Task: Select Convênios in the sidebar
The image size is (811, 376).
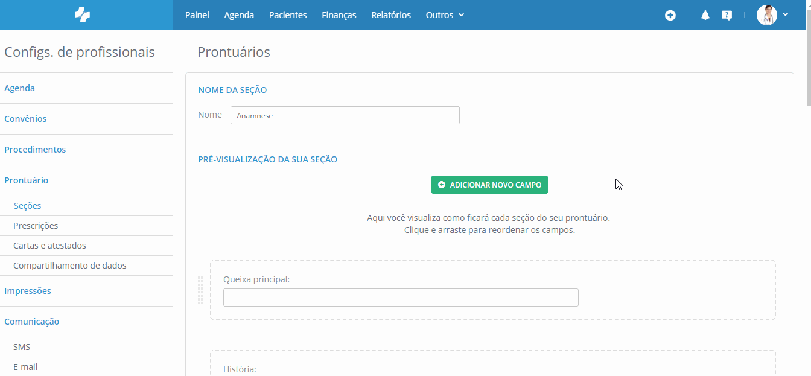Action: click(x=86, y=119)
